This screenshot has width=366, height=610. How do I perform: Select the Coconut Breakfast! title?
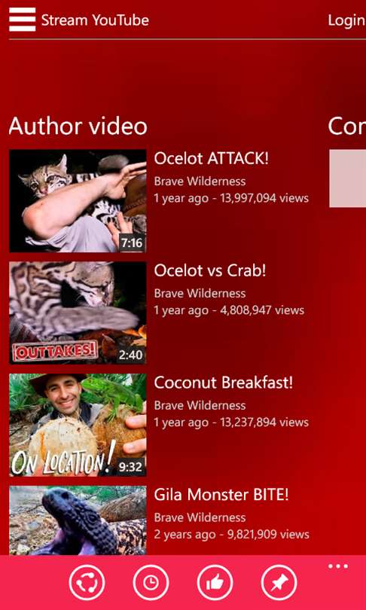coord(223,383)
